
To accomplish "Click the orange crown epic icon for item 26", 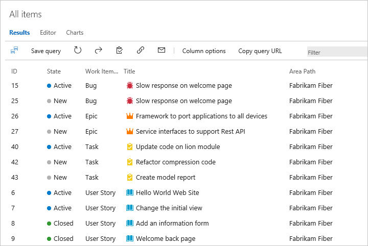I will (130, 116).
